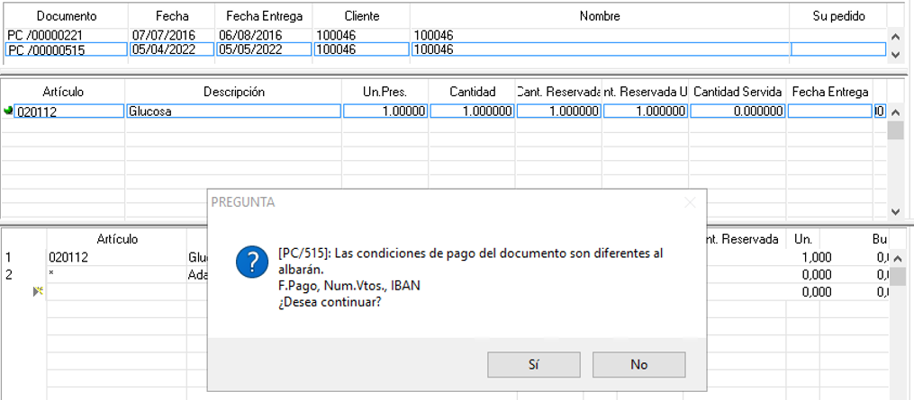Image resolution: width=914 pixels, height=400 pixels.
Task: Select document row PC /00000515
Action: click(65, 49)
